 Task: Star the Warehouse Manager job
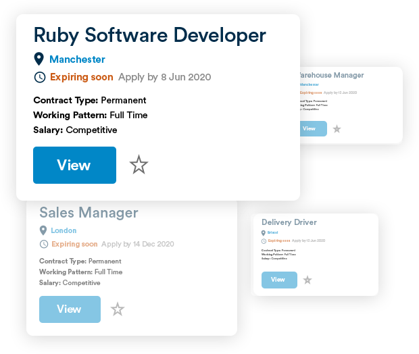(337, 129)
